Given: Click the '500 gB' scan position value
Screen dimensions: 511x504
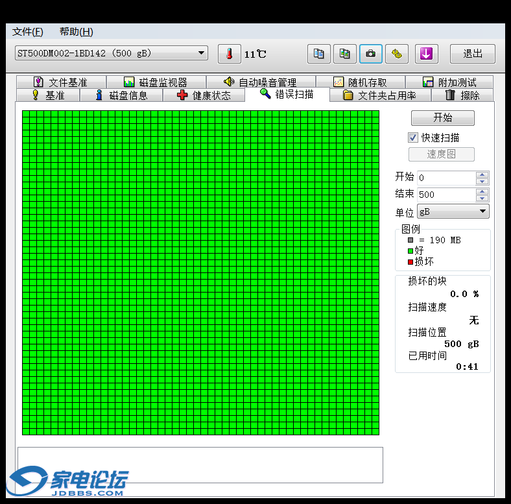Looking at the screenshot, I should (462, 344).
